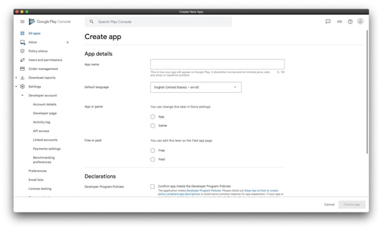Open the tips on policy compliant descriptions link

click(218, 192)
